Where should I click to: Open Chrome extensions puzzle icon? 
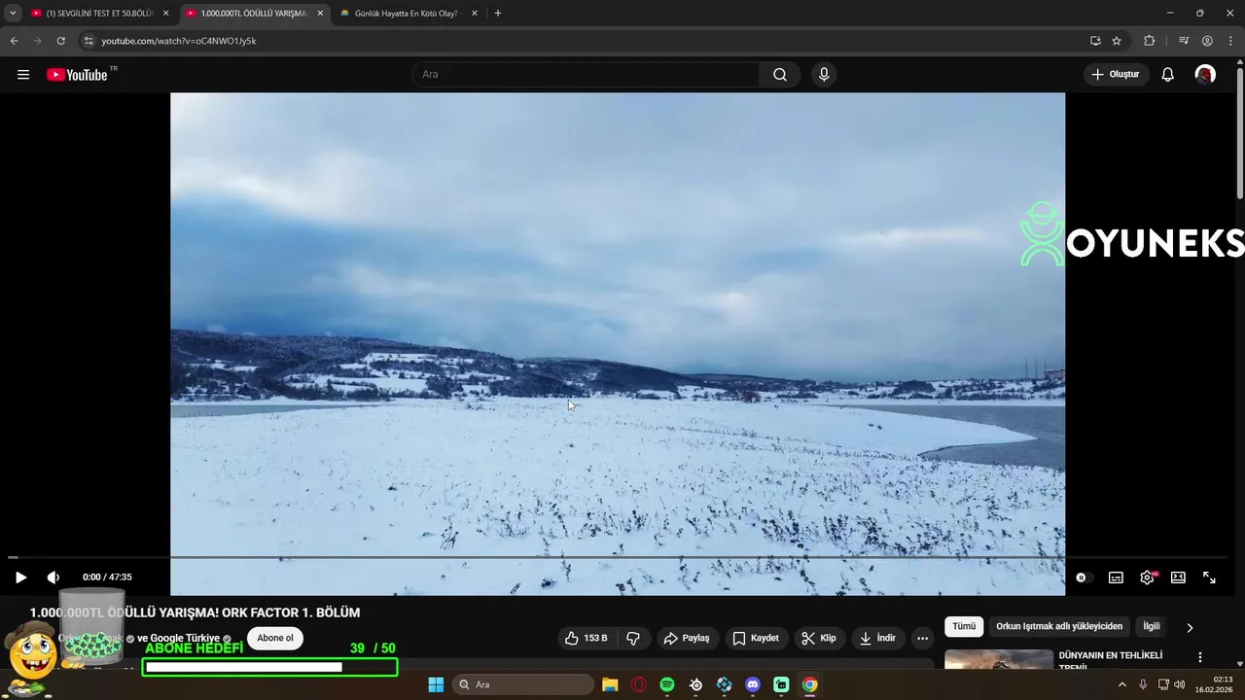(x=1149, y=41)
